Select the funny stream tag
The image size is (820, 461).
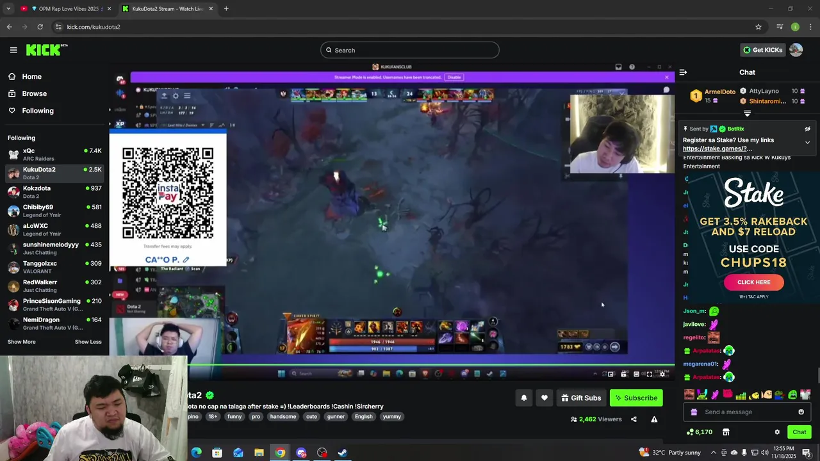tap(234, 416)
